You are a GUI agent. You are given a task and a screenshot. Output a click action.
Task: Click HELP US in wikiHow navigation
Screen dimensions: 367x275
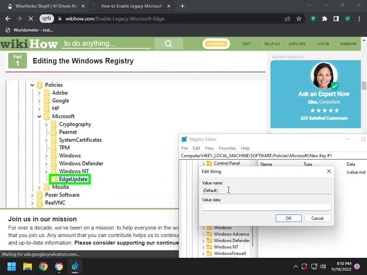click(272, 44)
